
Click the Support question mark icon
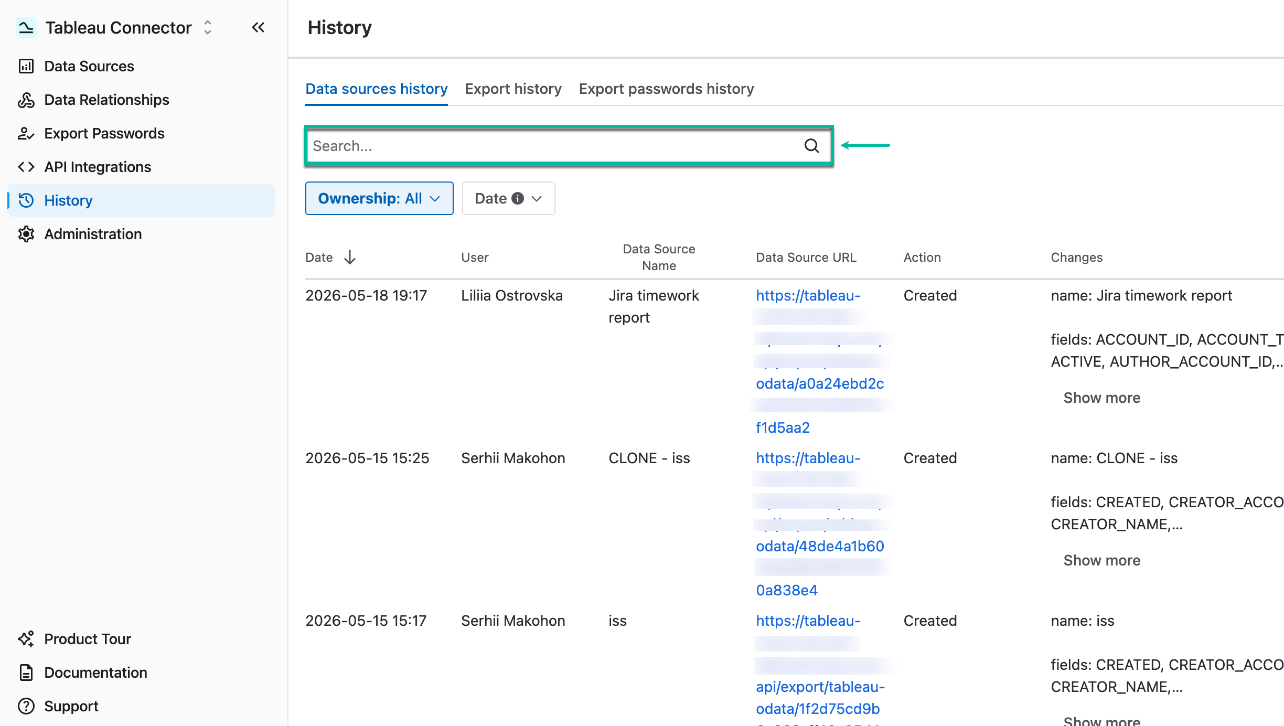click(x=26, y=706)
